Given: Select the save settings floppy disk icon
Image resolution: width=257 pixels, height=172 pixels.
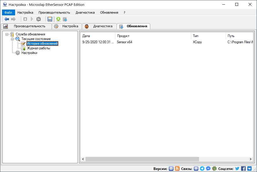Looking at the screenshot, I should click(50, 19).
